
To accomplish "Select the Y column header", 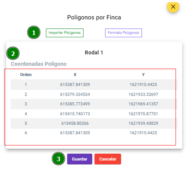I will click(x=143, y=75).
